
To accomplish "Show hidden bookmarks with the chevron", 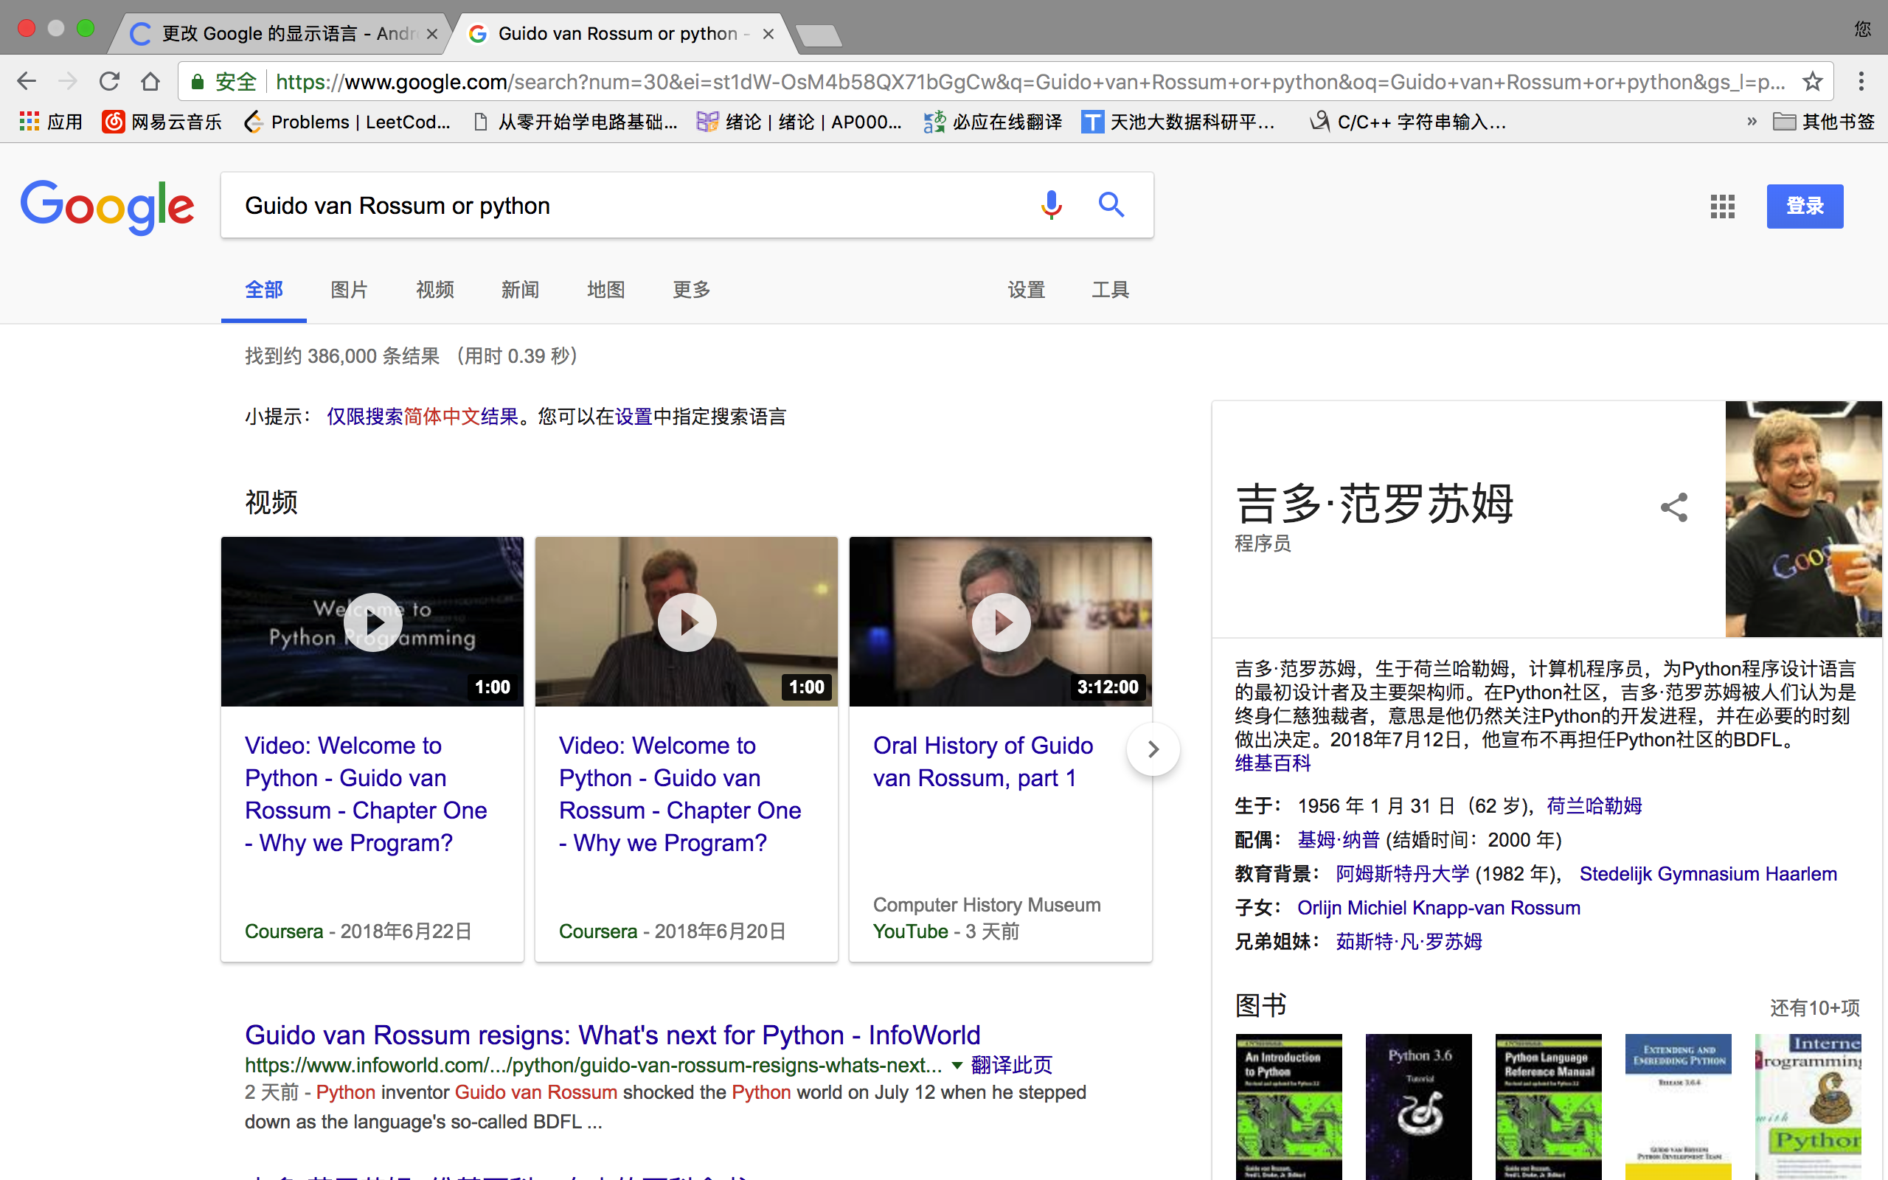I will pos(1752,122).
